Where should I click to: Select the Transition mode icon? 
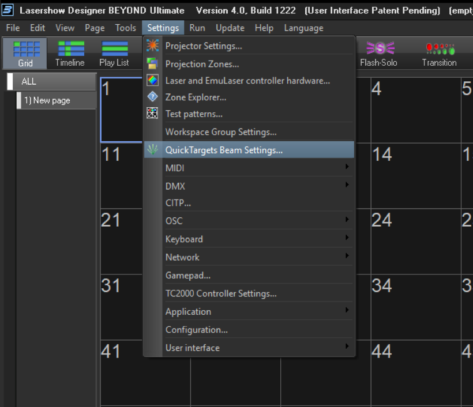[x=439, y=54]
